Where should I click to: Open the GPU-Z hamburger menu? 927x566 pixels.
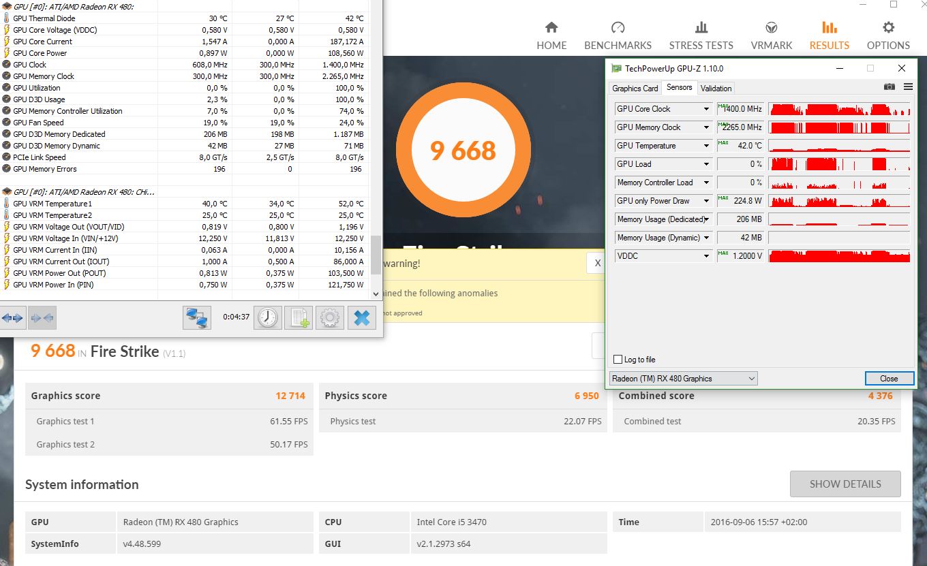[x=908, y=87]
